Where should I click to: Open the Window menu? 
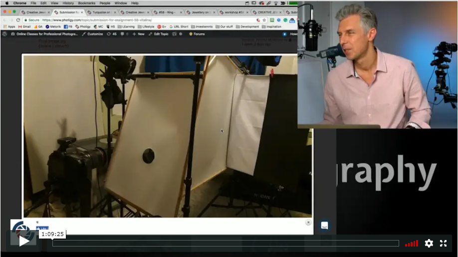[x=120, y=3]
